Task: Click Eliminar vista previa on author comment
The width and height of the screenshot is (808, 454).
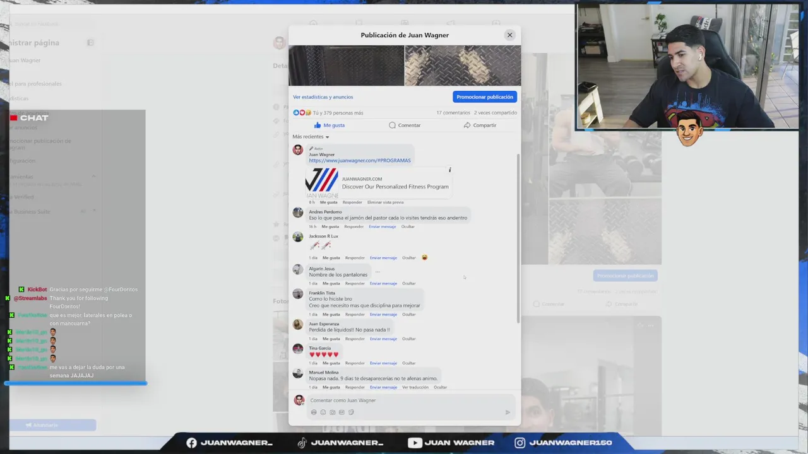Action: (x=386, y=202)
